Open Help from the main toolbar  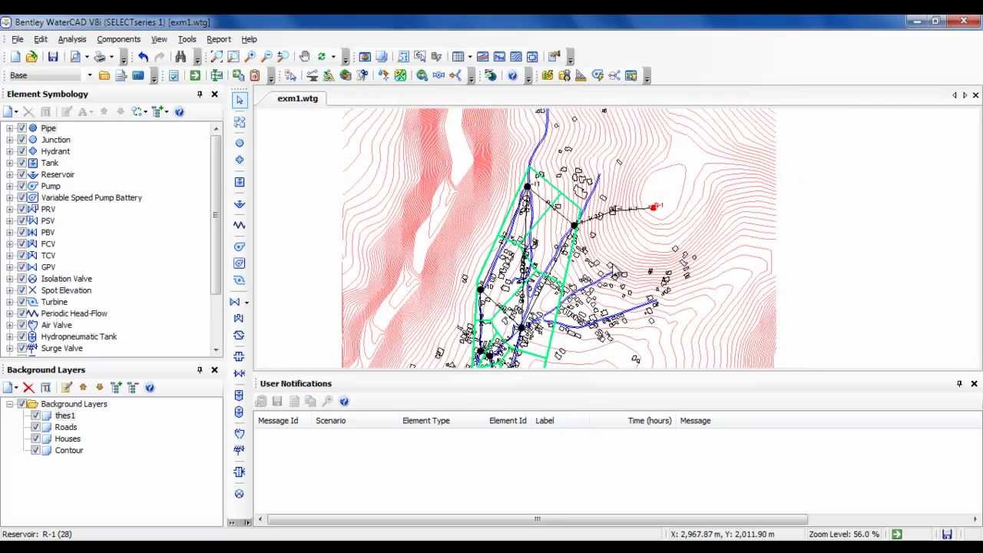(512, 75)
